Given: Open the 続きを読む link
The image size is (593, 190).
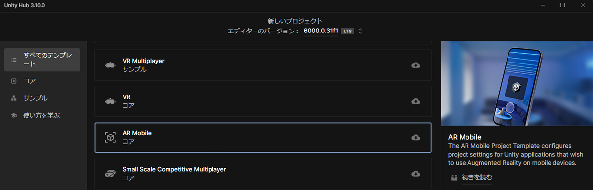Looking at the screenshot, I should pos(477,177).
